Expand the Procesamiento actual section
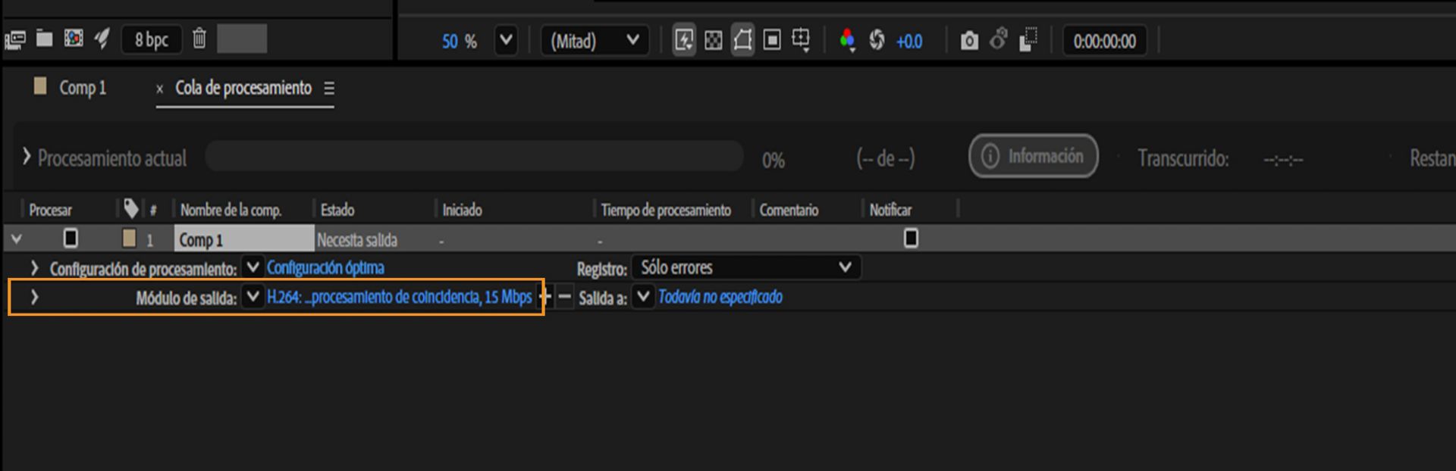The height and width of the screenshot is (471, 1456). (27, 157)
